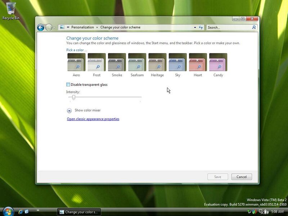This screenshot has height=216, width=288.
Task: Pick the Seafoam color scheme
Action: click(137, 62)
